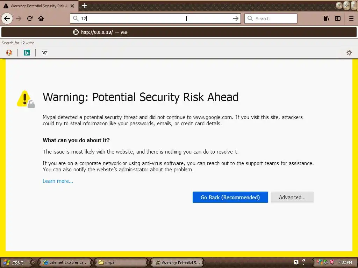Reload the current page
Viewport: 358px width, 268px height.
tap(30, 18)
